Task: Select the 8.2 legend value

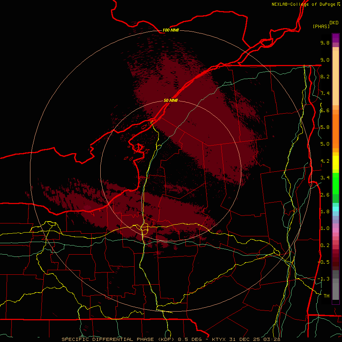Action: click(325, 76)
